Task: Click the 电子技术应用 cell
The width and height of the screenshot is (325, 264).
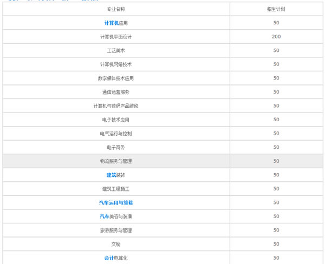Action: pyautogui.click(x=116, y=120)
